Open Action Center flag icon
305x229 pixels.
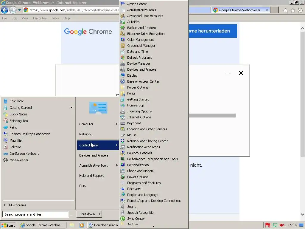pos(123,4)
